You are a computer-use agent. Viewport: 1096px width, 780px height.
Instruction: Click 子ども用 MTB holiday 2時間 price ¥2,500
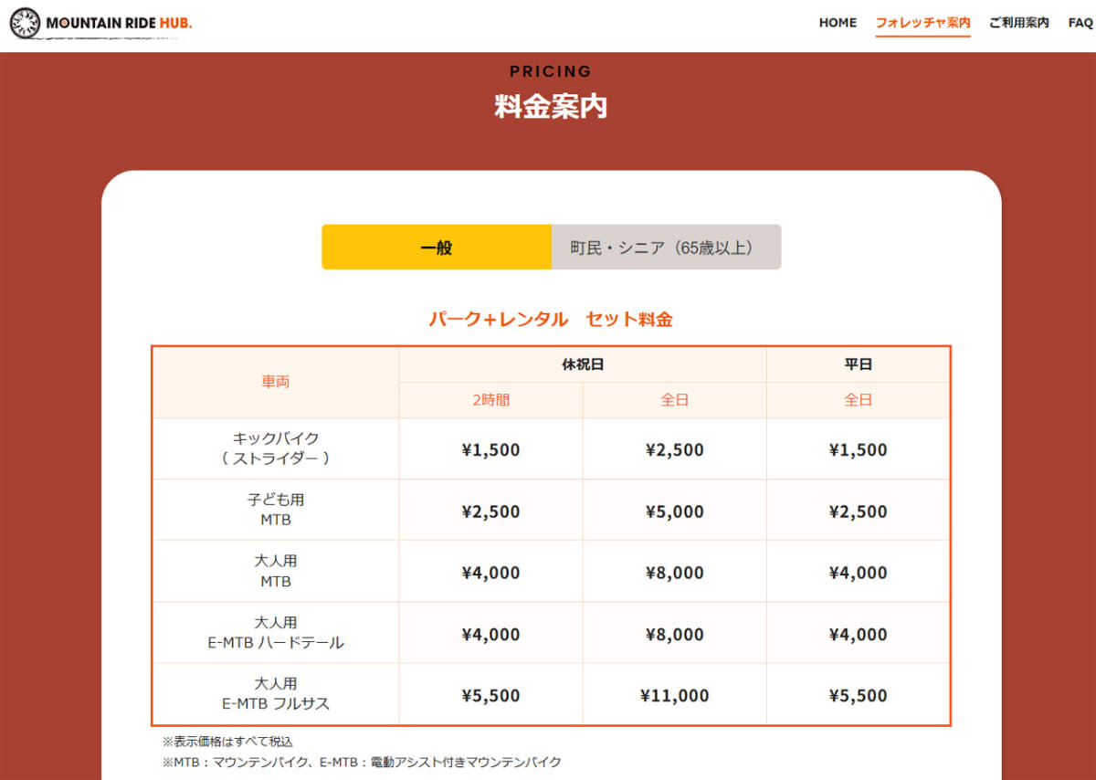coord(491,511)
